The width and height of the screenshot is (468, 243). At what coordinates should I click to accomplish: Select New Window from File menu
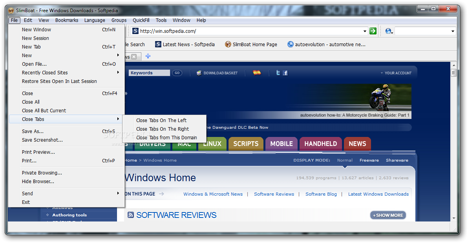(66, 29)
